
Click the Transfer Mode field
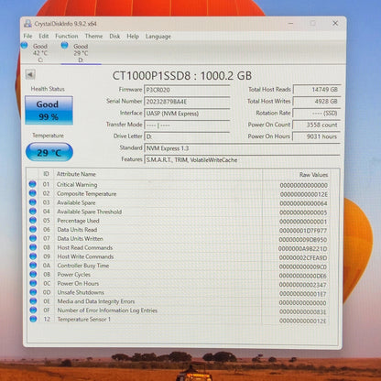coord(187,125)
